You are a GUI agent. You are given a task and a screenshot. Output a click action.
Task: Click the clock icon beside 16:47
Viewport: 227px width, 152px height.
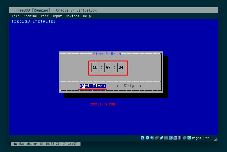pyautogui.click(x=64, y=144)
